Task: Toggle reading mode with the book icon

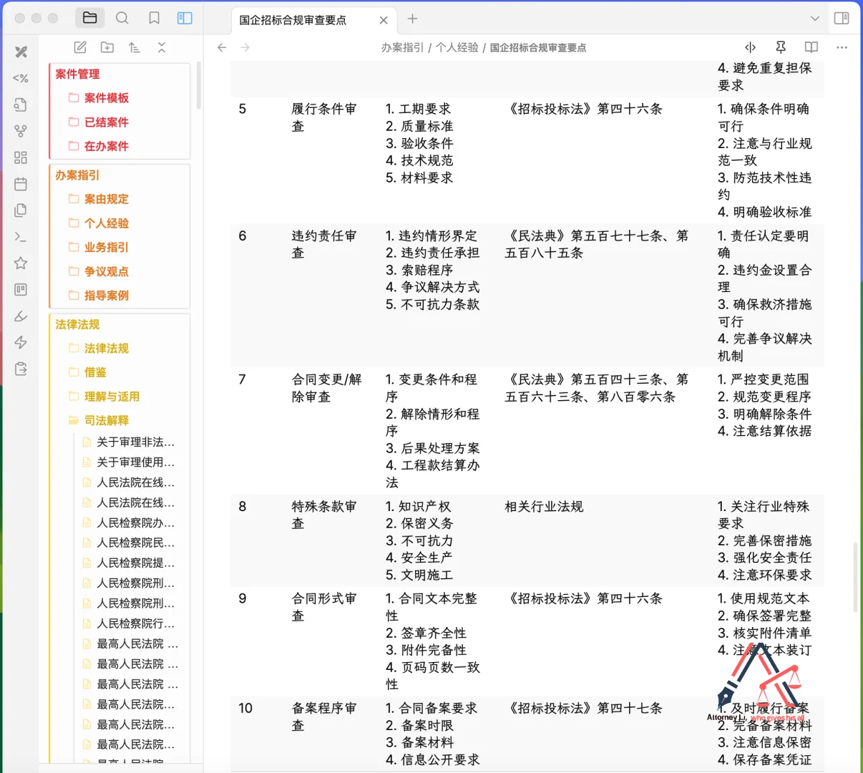Action: tap(811, 47)
